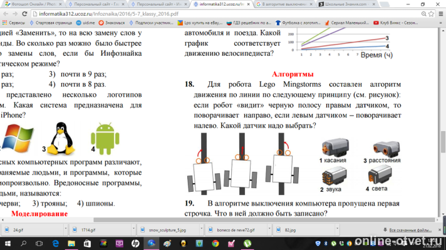Image resolution: width=446 pixels, height=250 pixels.
Task: Open the Chrome menu hamburger icon
Action: point(441,14)
